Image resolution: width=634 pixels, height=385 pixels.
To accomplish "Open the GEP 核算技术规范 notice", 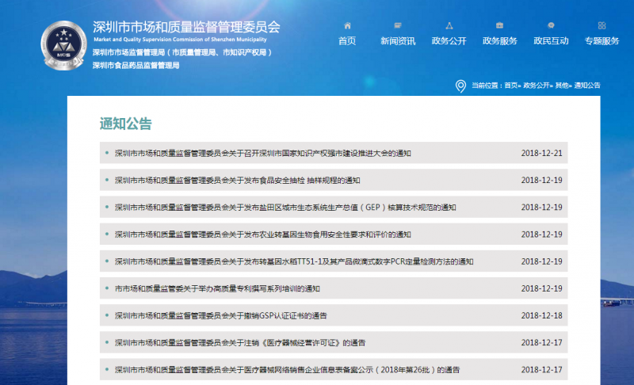I will (x=285, y=208).
